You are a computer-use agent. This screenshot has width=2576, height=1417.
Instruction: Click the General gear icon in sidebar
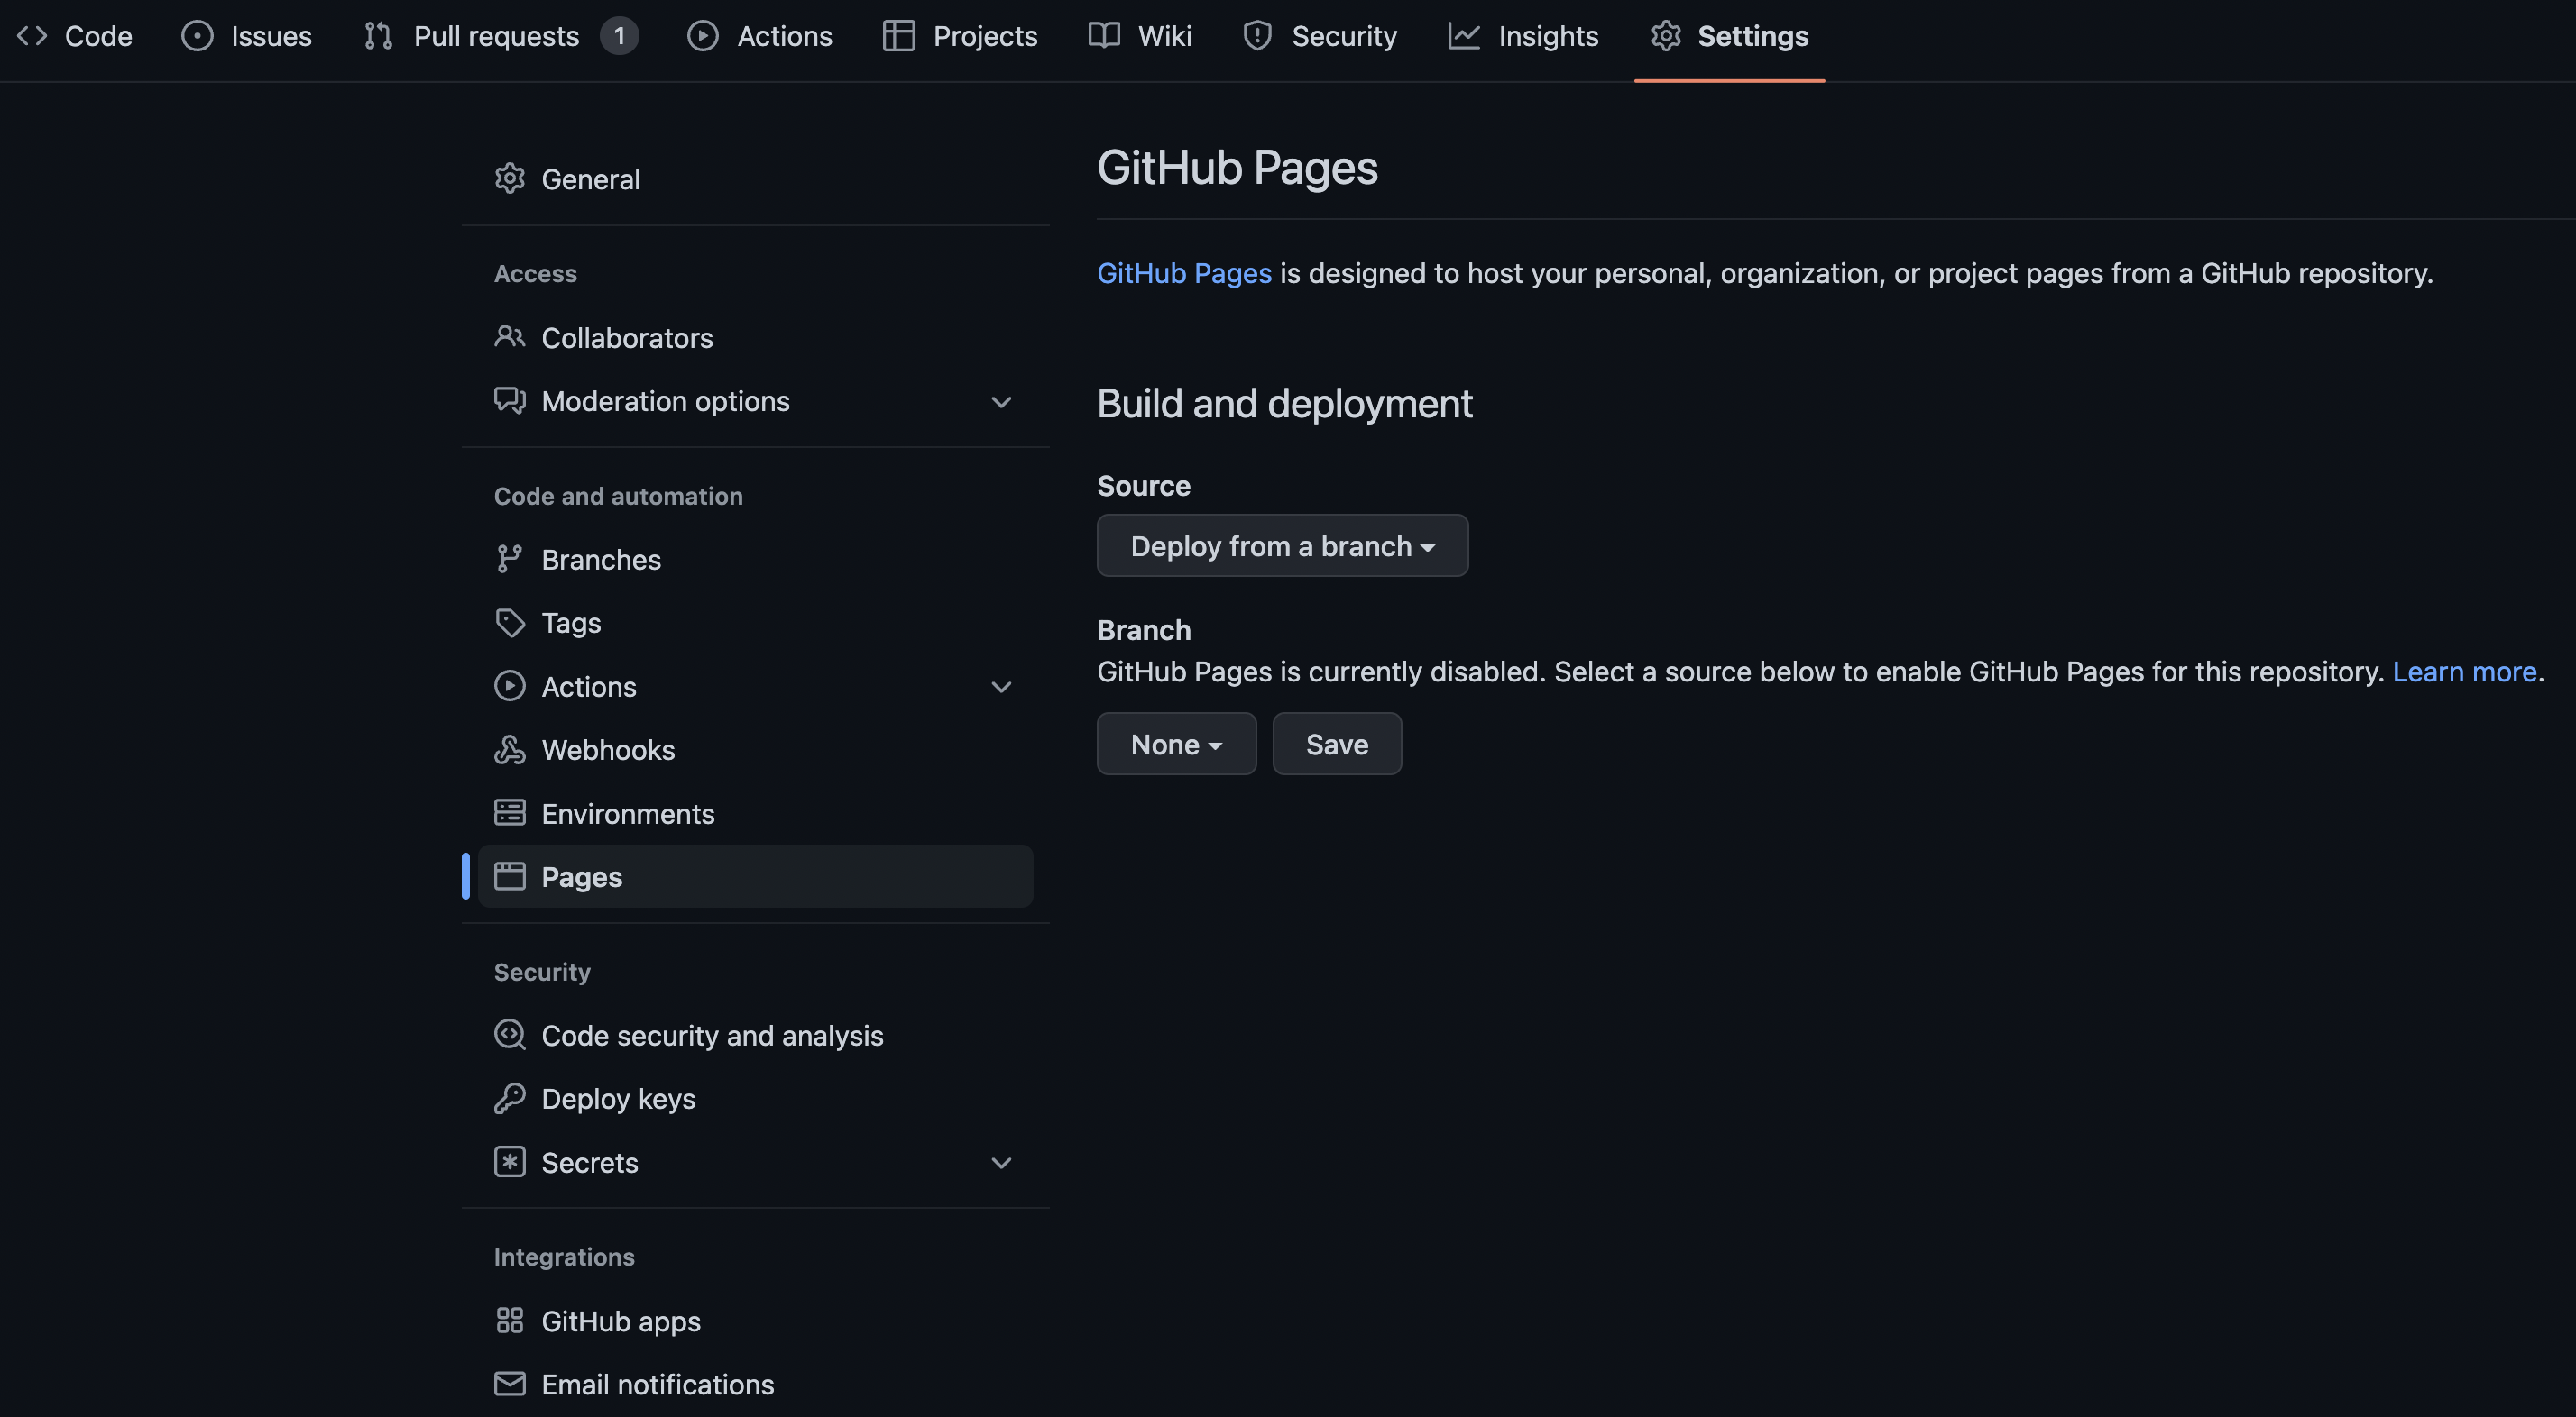510,178
